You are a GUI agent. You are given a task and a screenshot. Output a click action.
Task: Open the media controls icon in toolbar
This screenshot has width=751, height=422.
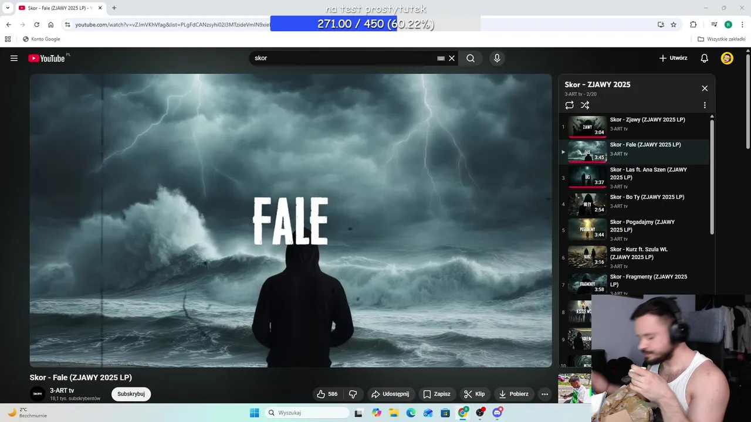[714, 25]
